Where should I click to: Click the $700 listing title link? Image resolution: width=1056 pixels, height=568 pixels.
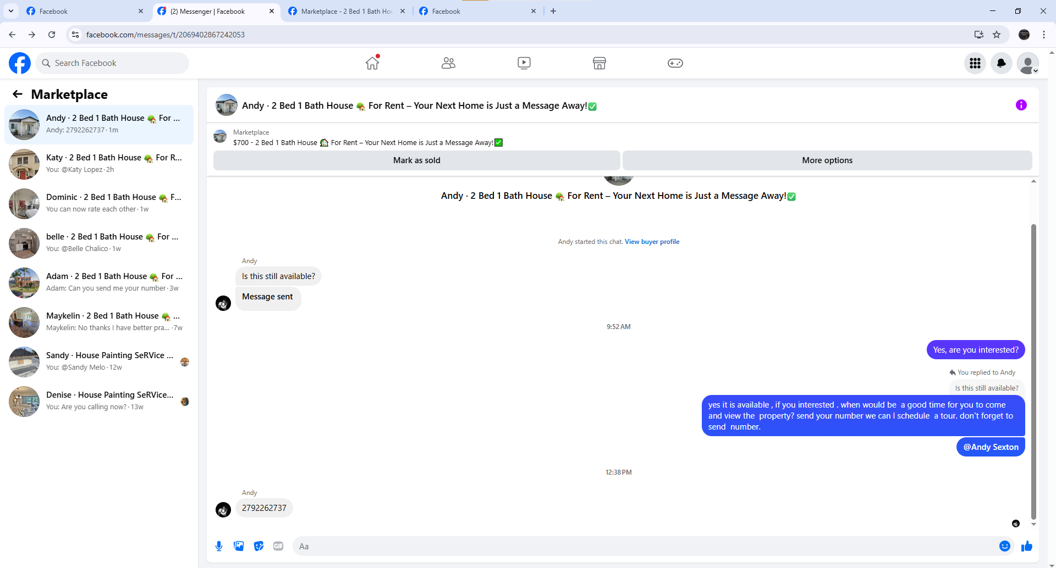tap(367, 143)
